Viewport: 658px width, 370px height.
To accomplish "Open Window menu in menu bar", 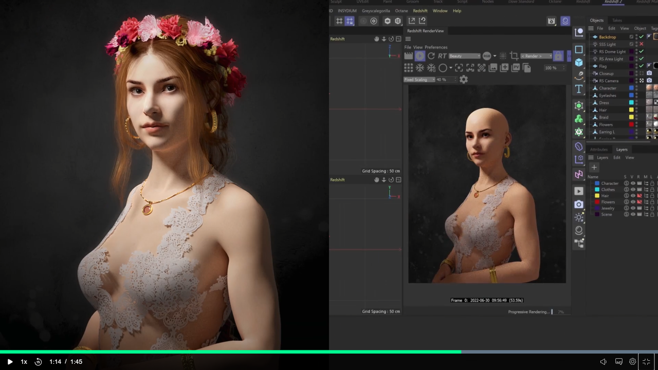I will click(440, 11).
